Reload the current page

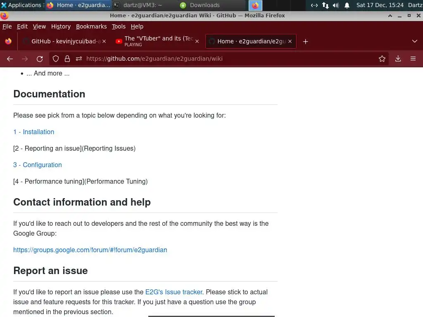click(40, 59)
